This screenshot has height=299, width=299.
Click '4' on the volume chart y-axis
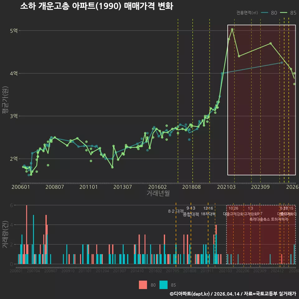coord(12,225)
